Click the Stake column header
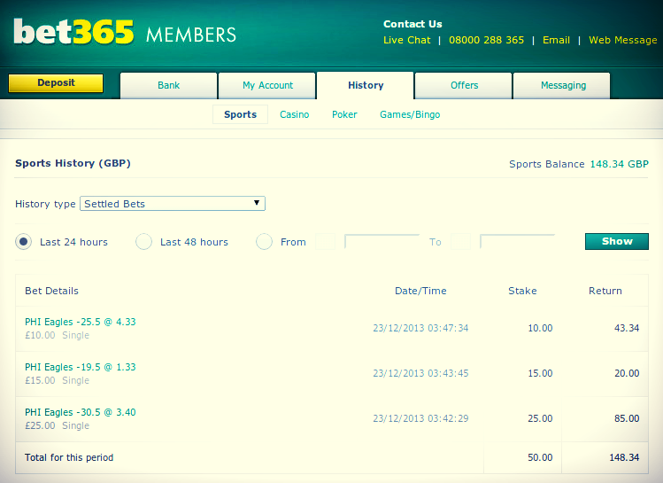This screenshot has width=663, height=483. pyautogui.click(x=522, y=291)
